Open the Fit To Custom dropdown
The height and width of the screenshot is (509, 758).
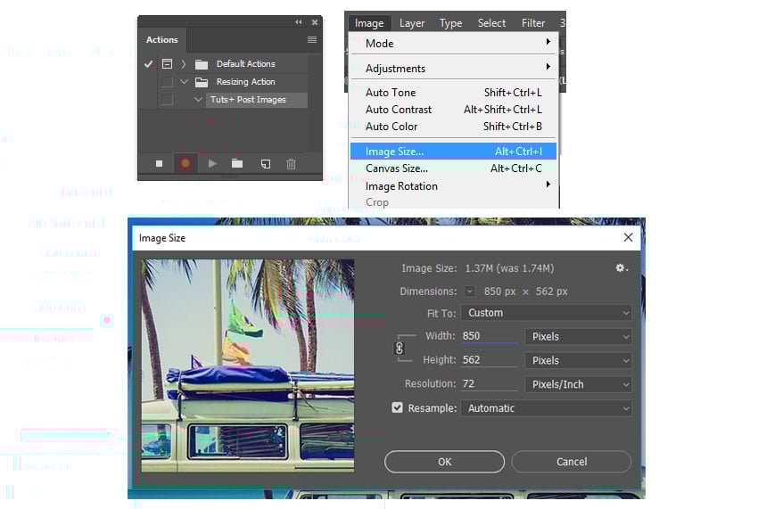click(x=547, y=313)
